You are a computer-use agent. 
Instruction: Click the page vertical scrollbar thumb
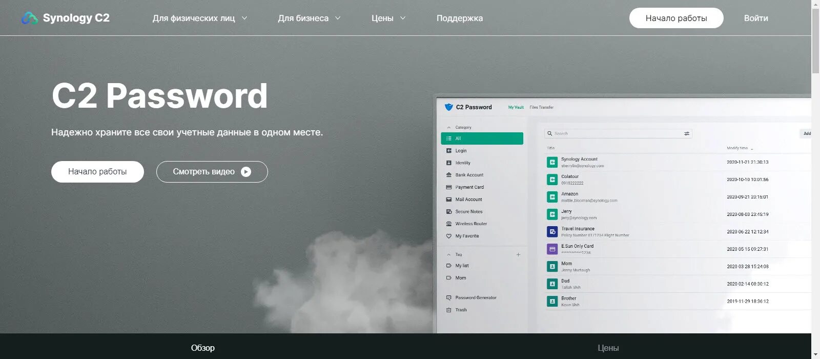coord(815,41)
